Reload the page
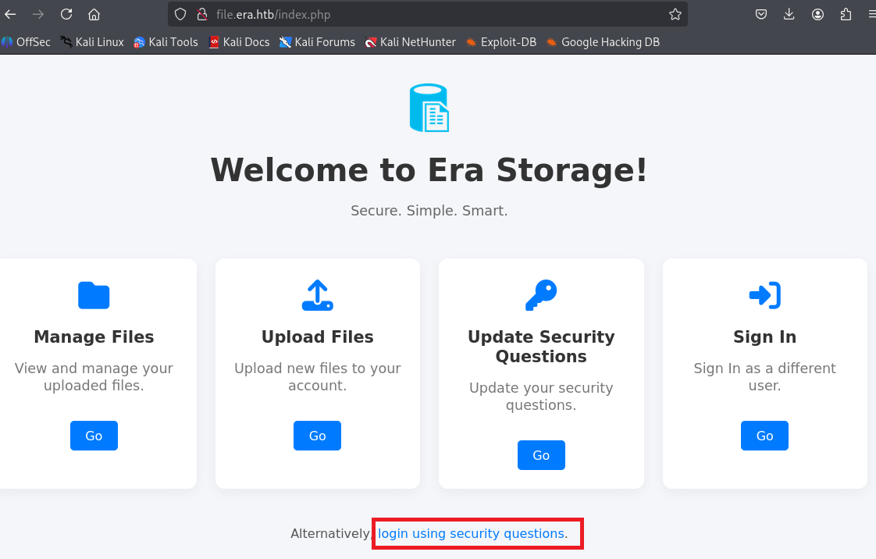This screenshot has height=559, width=876. (x=66, y=14)
